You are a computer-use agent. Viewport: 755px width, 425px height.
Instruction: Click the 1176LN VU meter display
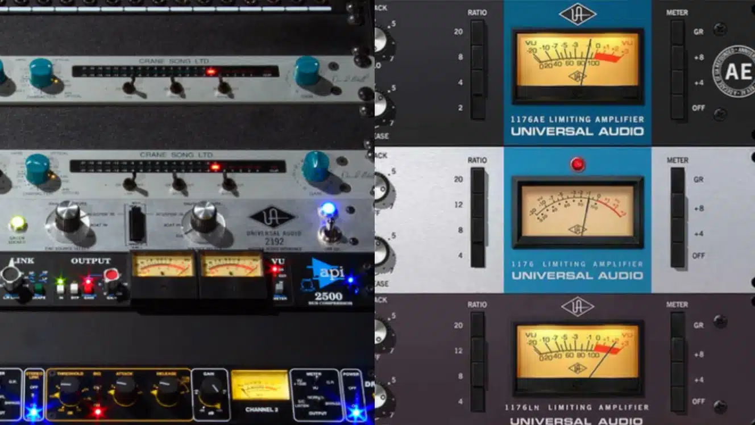[x=578, y=358]
